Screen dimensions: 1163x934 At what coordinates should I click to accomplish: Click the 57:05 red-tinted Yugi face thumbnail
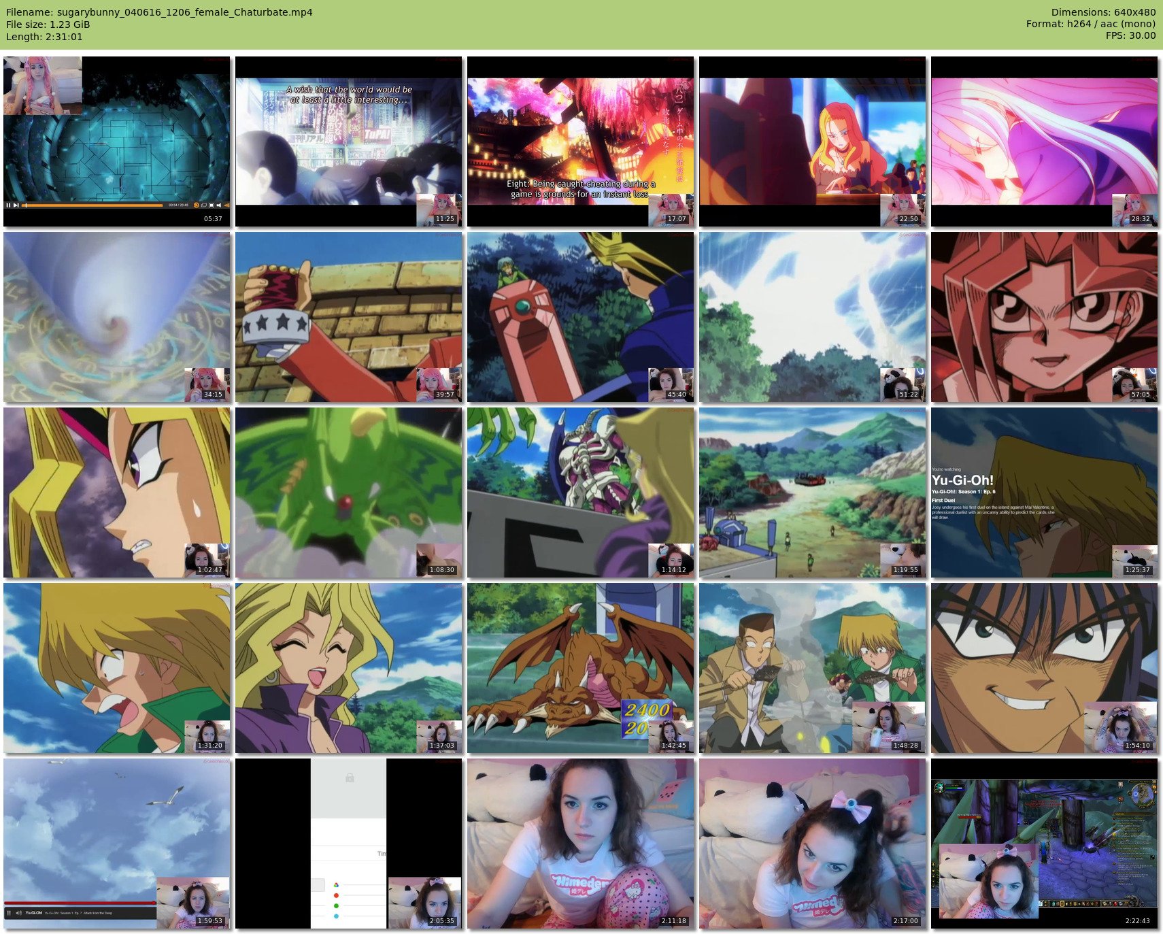(x=1045, y=317)
